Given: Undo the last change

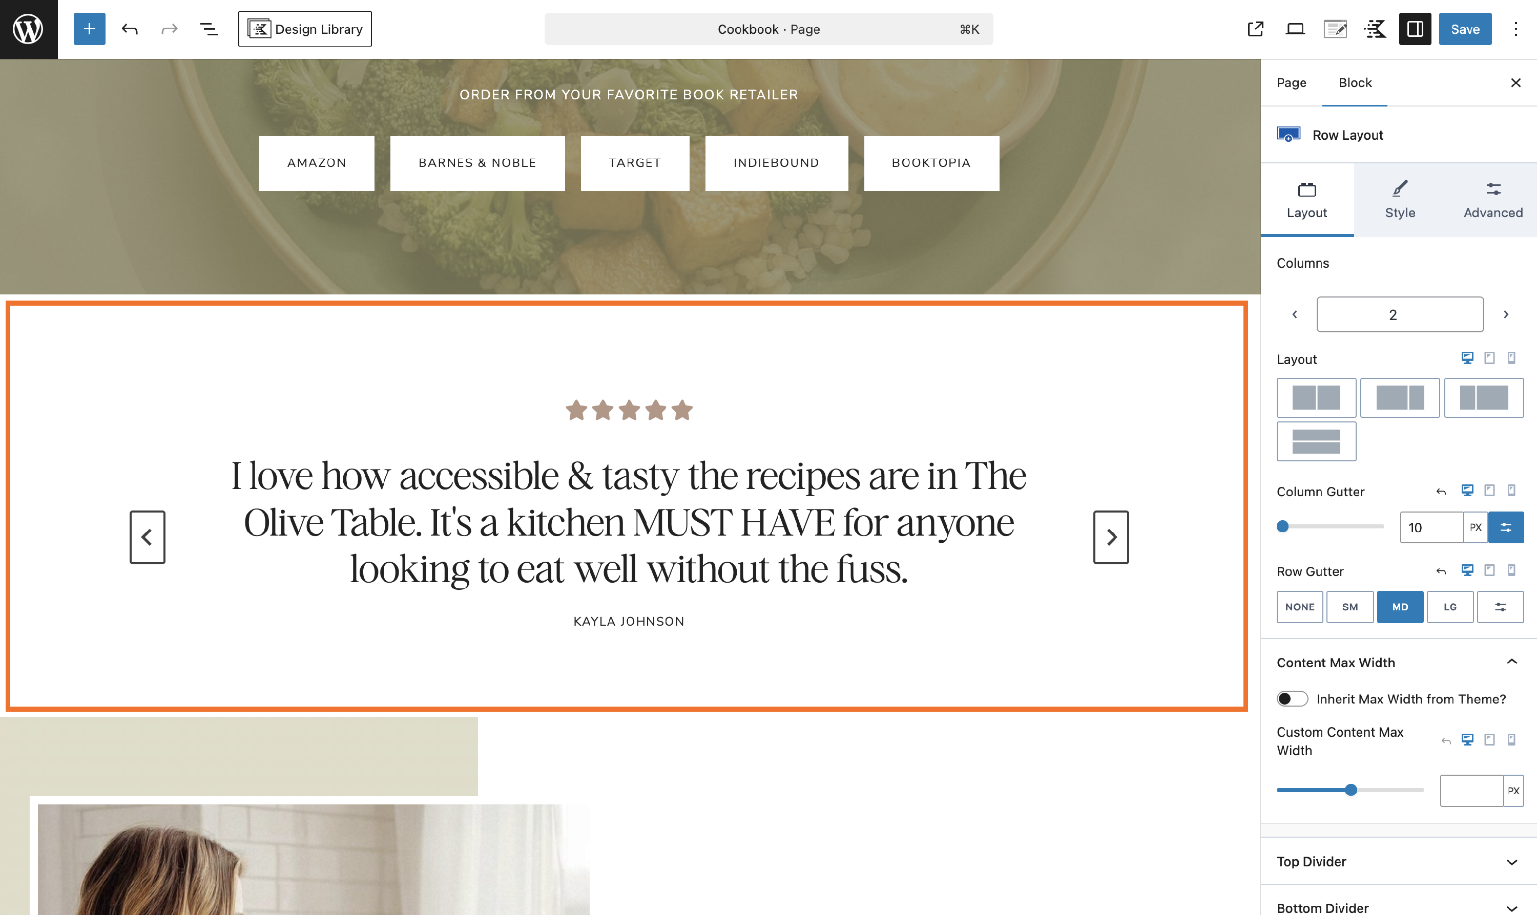Looking at the screenshot, I should pos(130,29).
